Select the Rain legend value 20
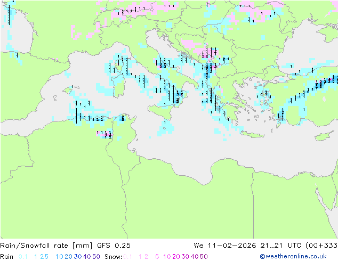The image size is (338, 261). (x=68, y=257)
